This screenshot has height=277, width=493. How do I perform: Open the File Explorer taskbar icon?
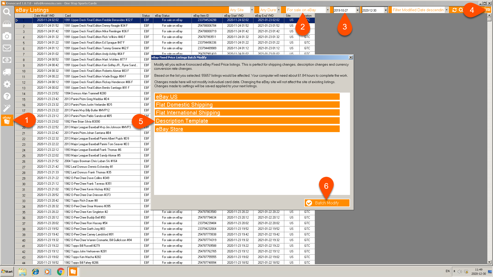click(x=22, y=272)
